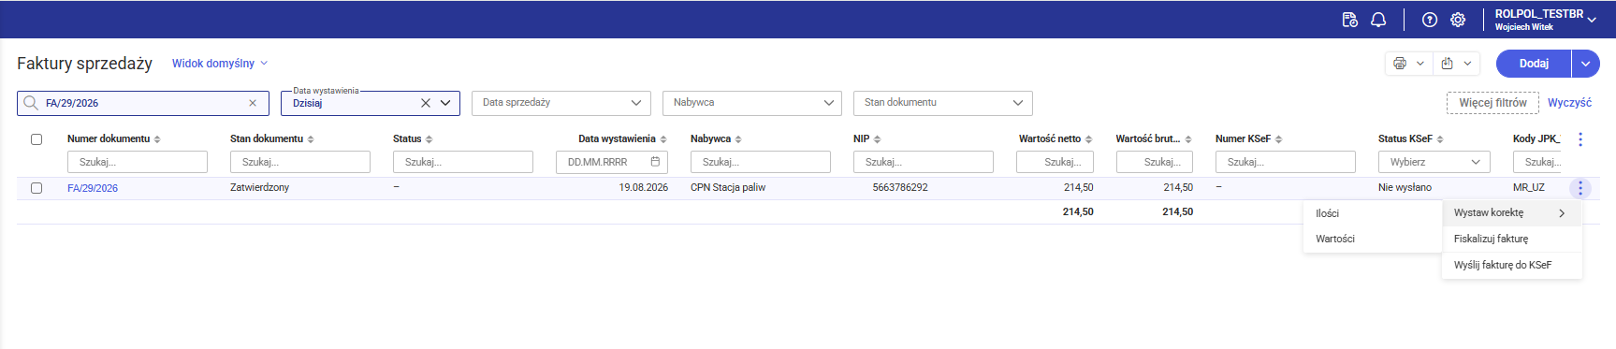Screen dimensions: 1616x349
Task: Open the document history icon in top bar
Action: tap(1349, 20)
